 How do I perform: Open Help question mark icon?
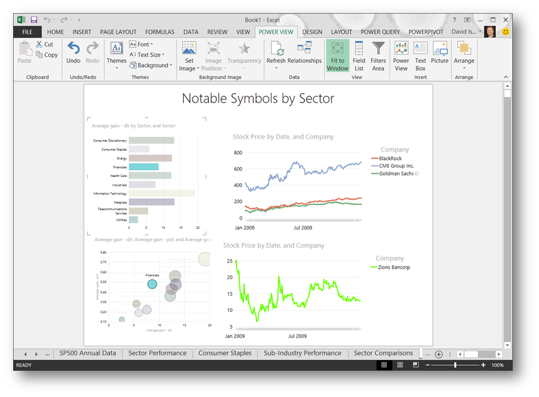pos(455,19)
